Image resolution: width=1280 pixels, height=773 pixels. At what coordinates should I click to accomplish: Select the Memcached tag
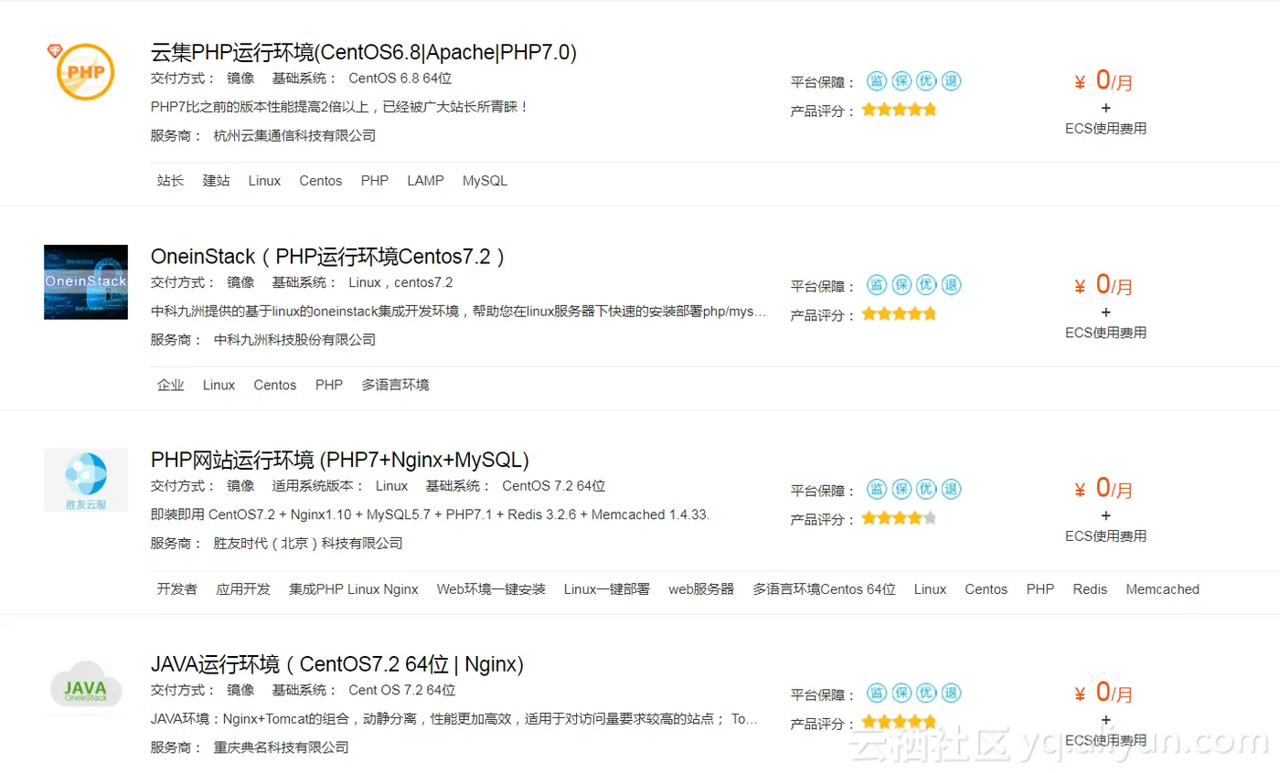pos(1163,589)
